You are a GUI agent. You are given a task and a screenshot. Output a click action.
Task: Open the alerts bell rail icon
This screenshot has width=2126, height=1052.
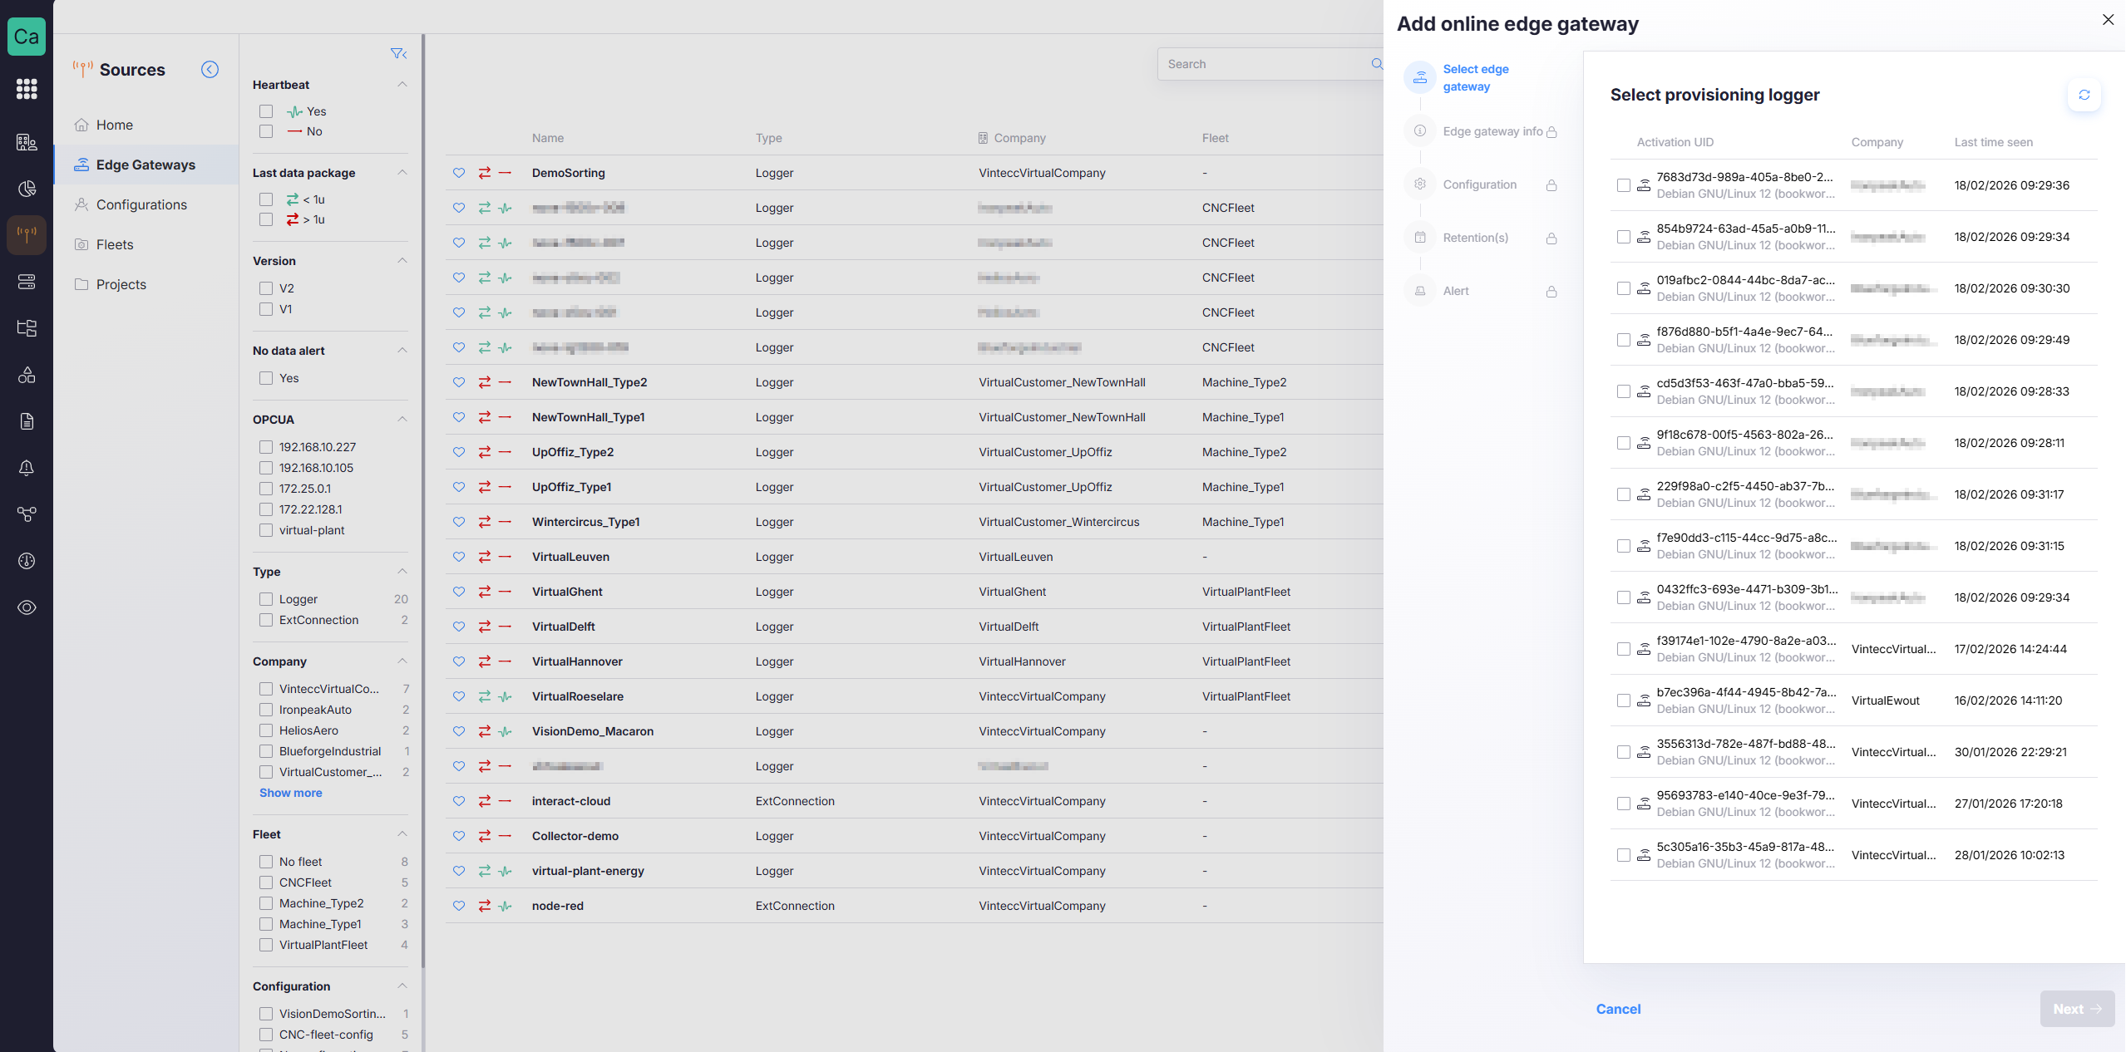pyautogui.click(x=27, y=468)
